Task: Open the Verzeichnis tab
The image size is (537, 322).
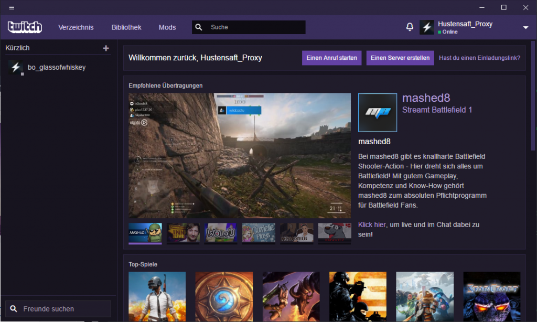Action: coord(76,27)
